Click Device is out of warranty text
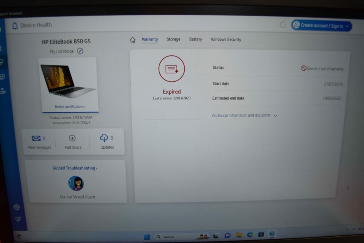364x243 pixels. [325, 69]
